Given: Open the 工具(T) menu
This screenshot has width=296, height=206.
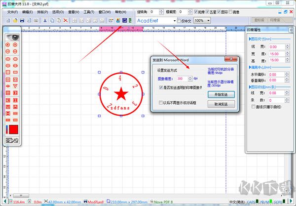Looking at the screenshot, I should [x=89, y=11].
